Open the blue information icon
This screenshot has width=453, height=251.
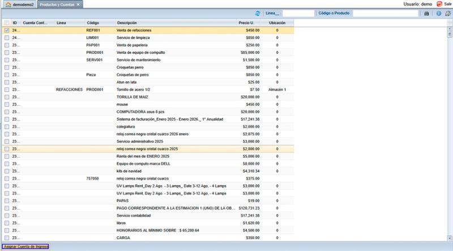point(438,13)
